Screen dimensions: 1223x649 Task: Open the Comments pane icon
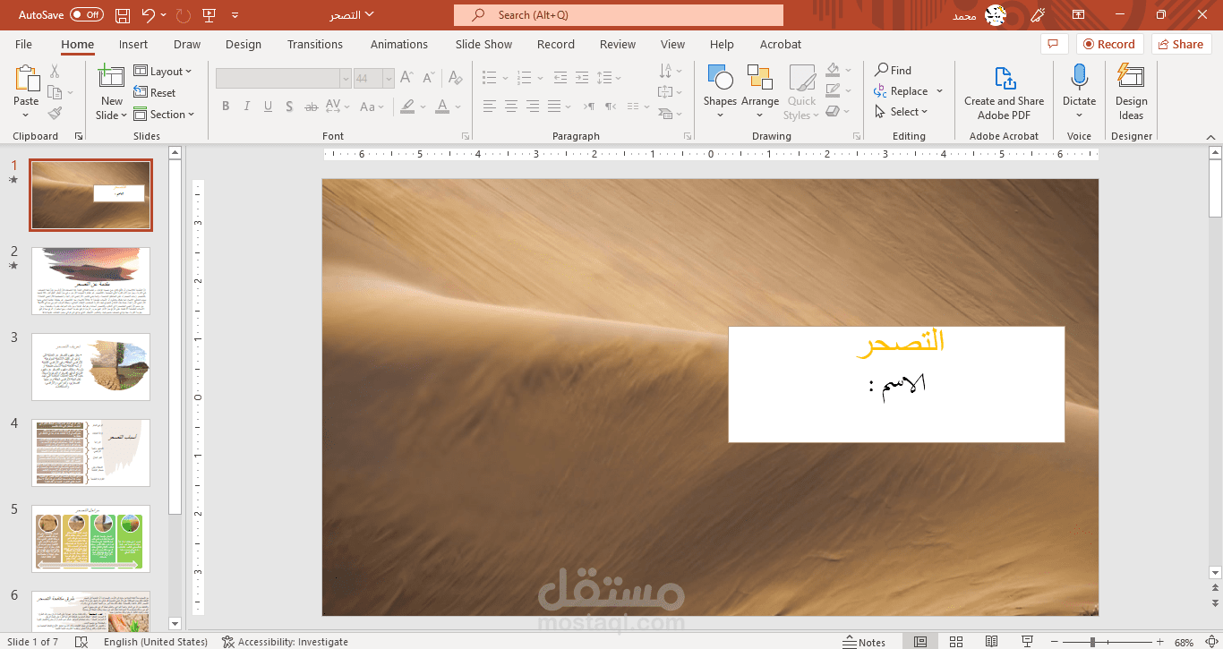(x=1053, y=44)
